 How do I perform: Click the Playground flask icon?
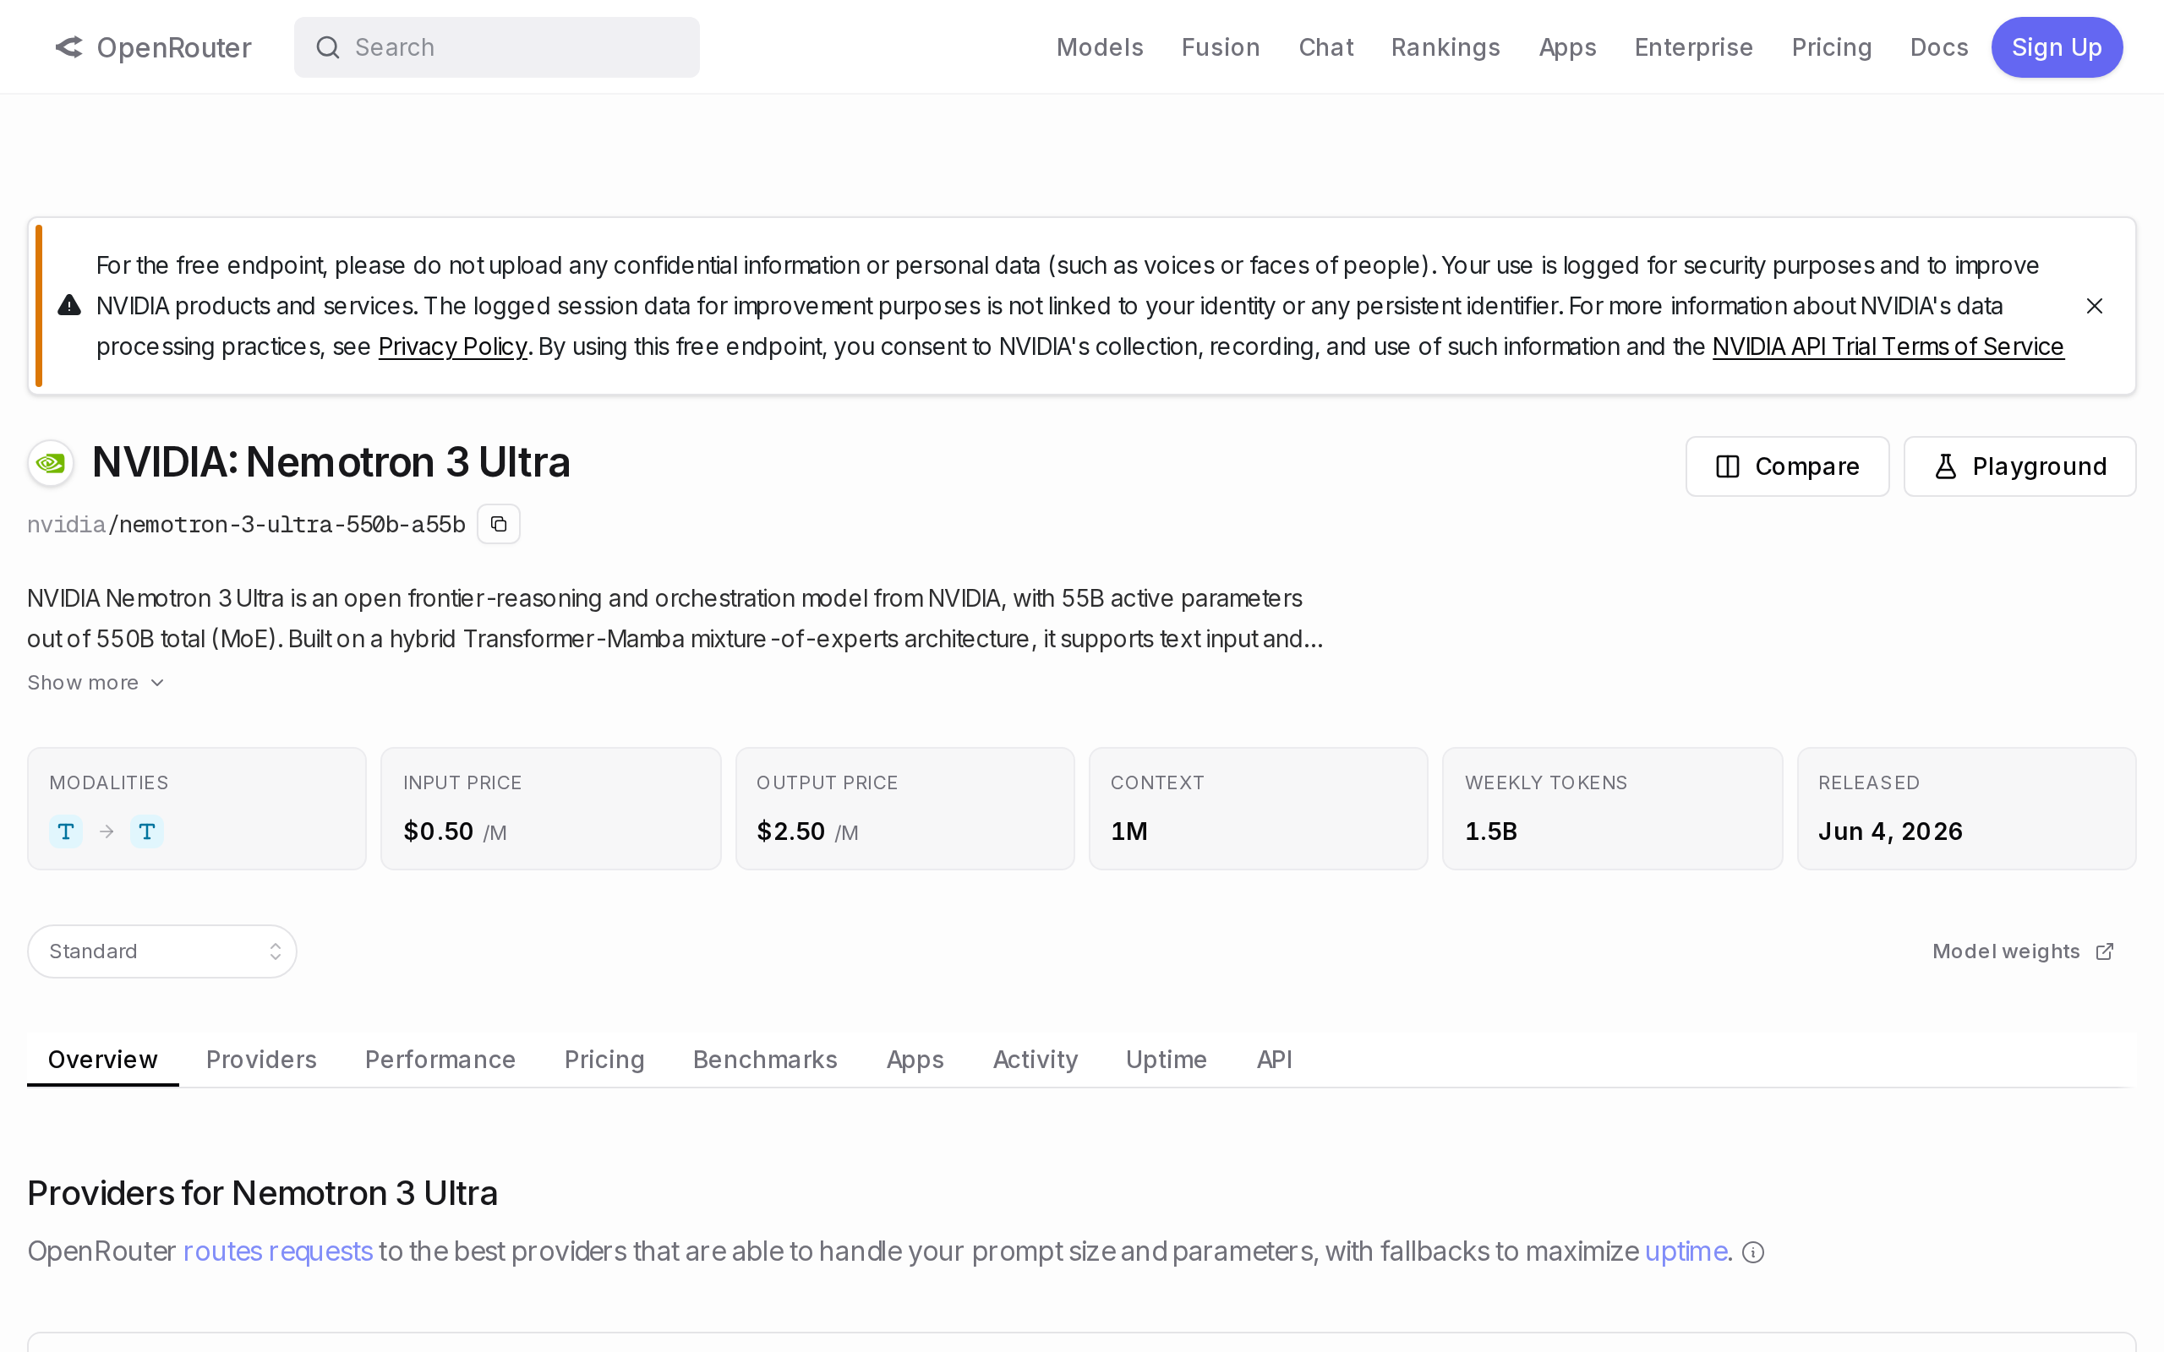click(x=1946, y=466)
